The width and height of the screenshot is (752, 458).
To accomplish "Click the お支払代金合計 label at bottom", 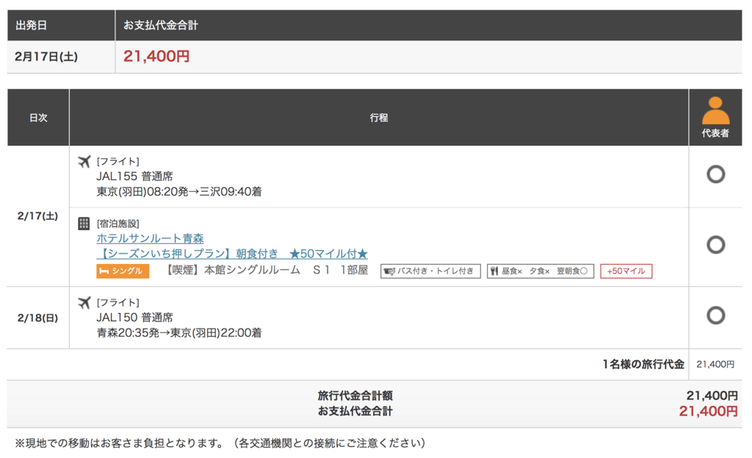I will pyautogui.click(x=355, y=411).
